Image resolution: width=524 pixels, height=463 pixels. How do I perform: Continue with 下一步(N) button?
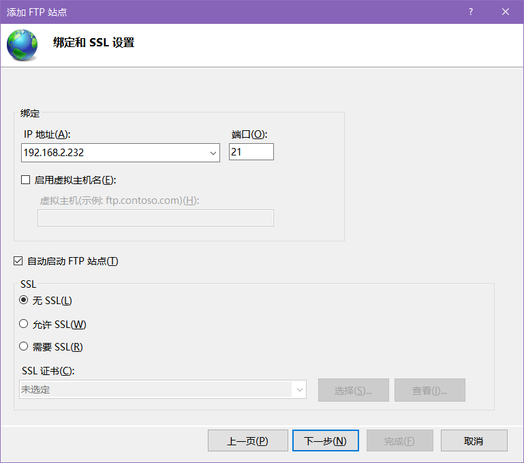(x=326, y=440)
